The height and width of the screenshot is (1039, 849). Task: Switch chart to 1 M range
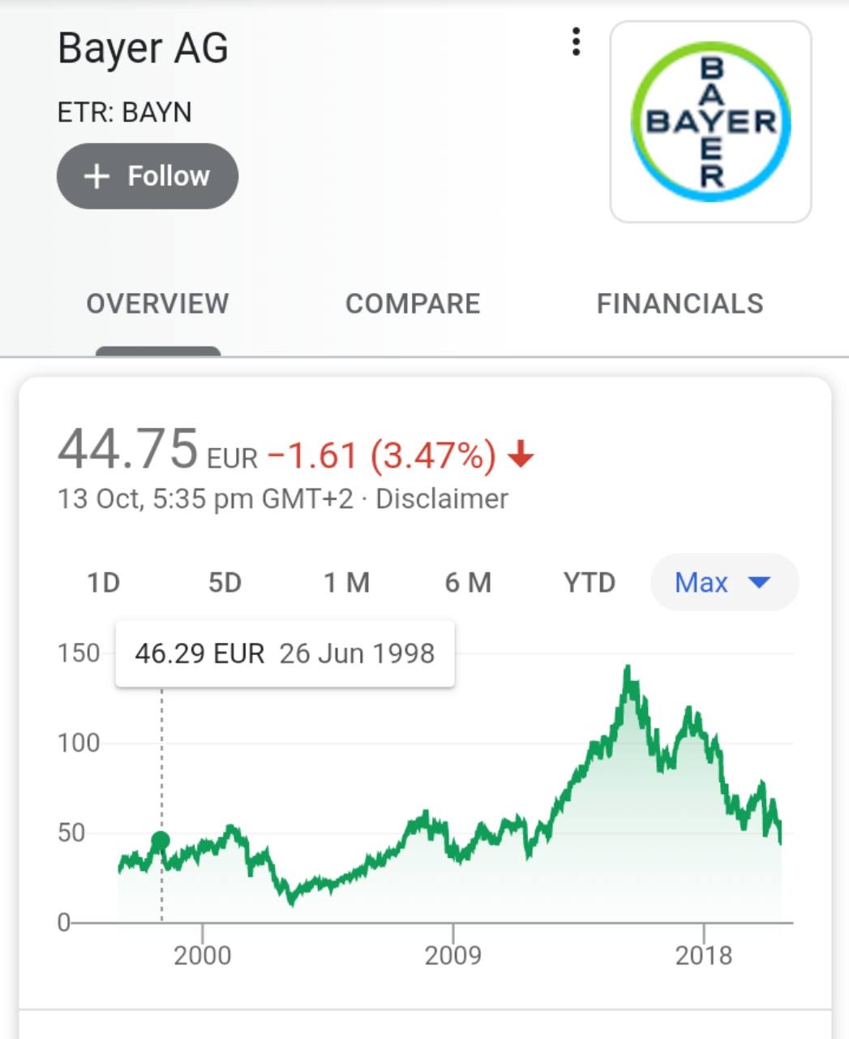(347, 583)
